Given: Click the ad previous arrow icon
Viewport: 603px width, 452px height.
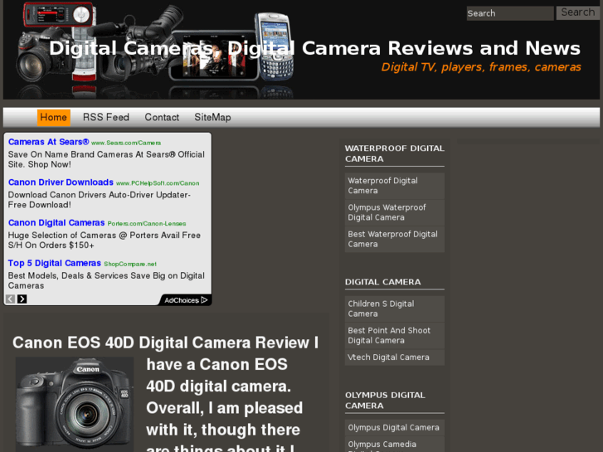Looking at the screenshot, I should pos(11,299).
